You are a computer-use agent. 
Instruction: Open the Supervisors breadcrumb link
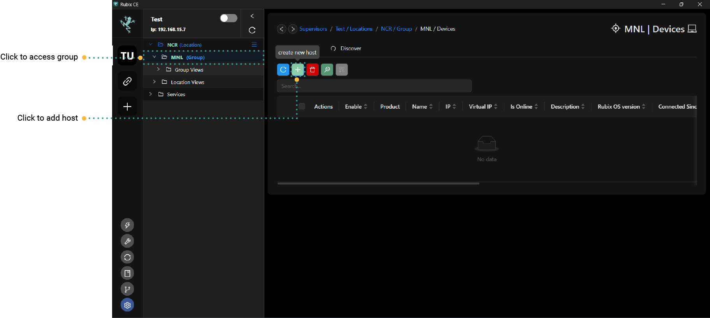coord(313,29)
